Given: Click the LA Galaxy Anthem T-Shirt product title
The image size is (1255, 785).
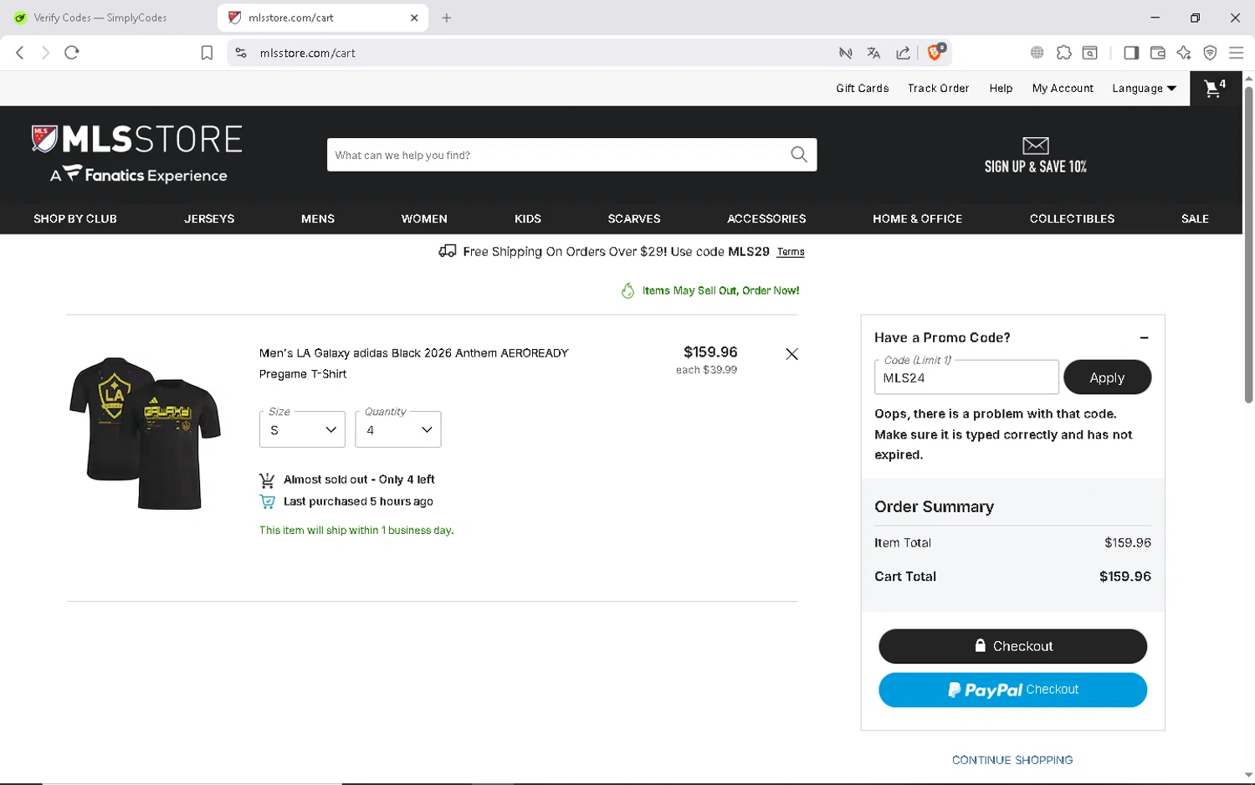Looking at the screenshot, I should pyautogui.click(x=414, y=363).
